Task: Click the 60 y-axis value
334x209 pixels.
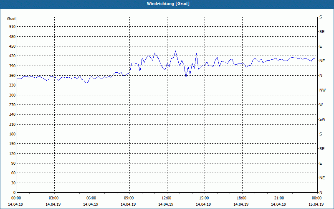Action: tap(13, 173)
